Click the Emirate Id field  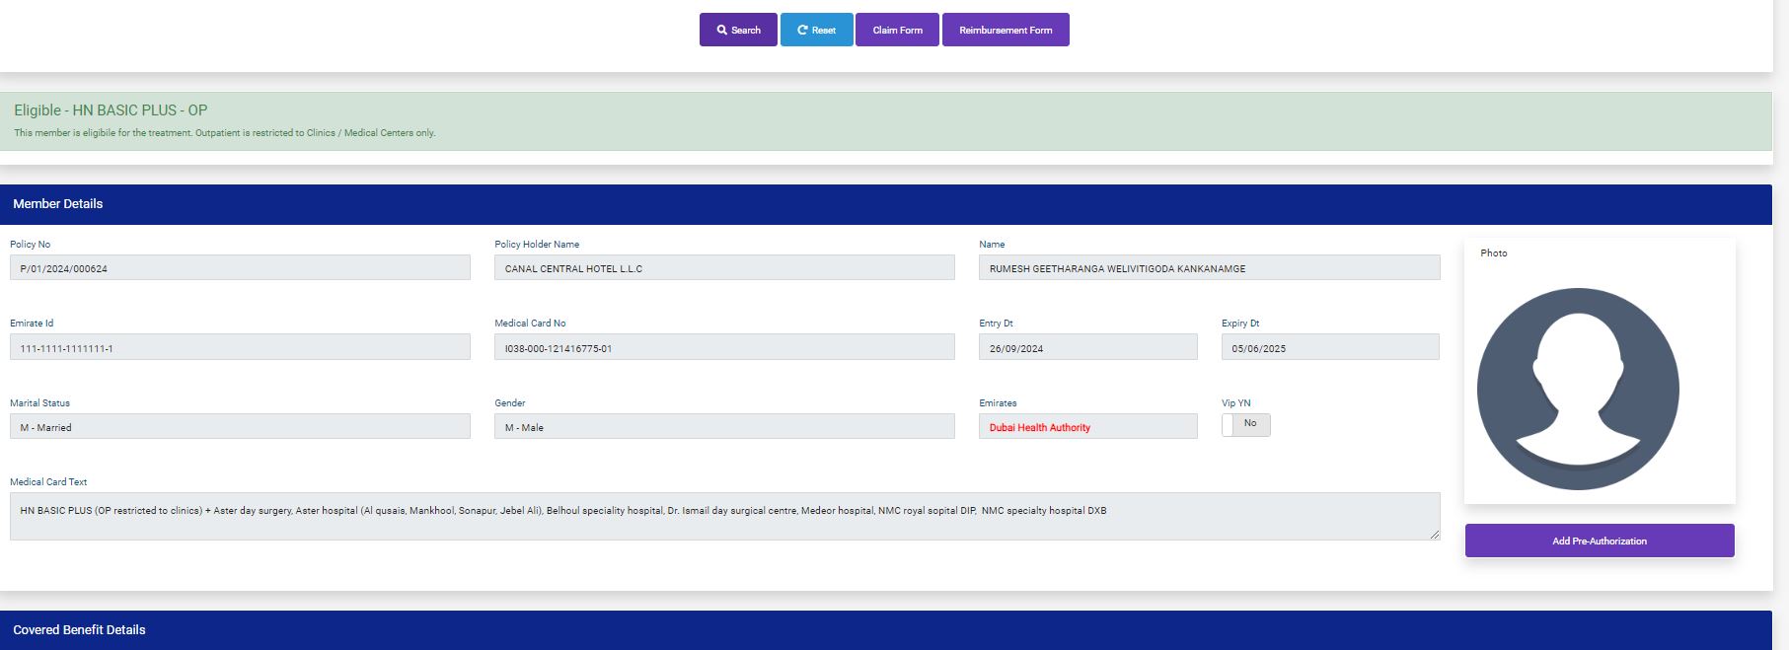pos(240,348)
